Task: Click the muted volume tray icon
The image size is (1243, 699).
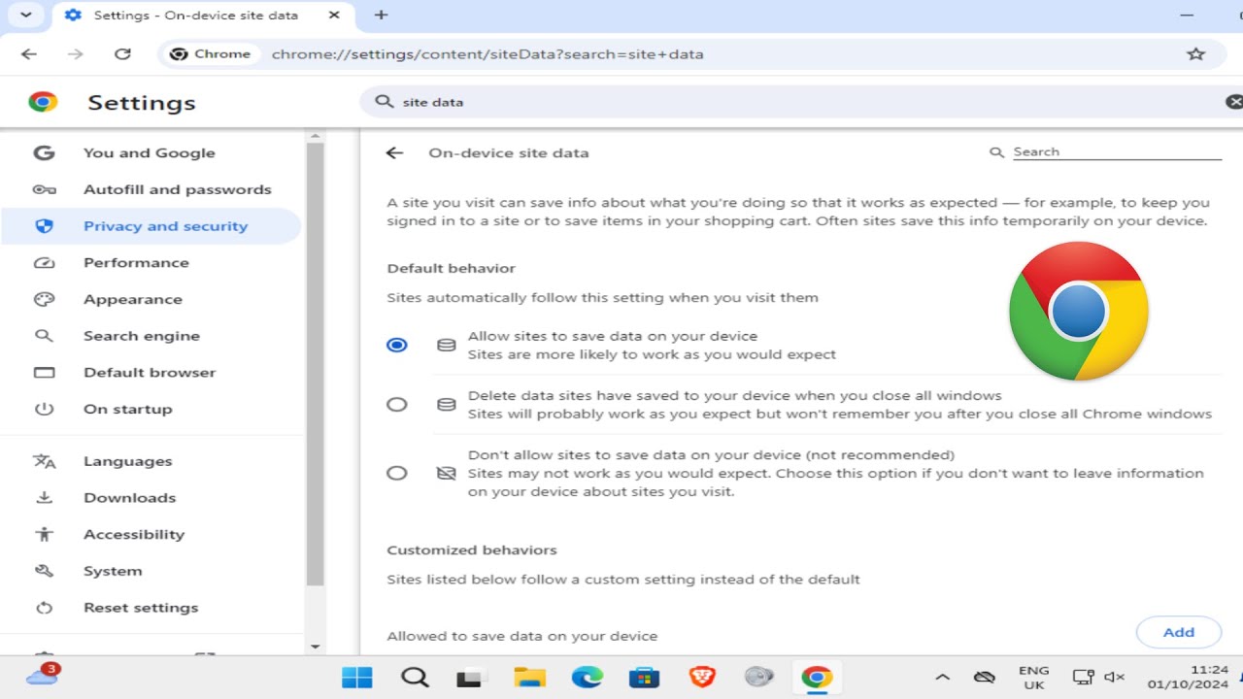Action: tap(1115, 678)
